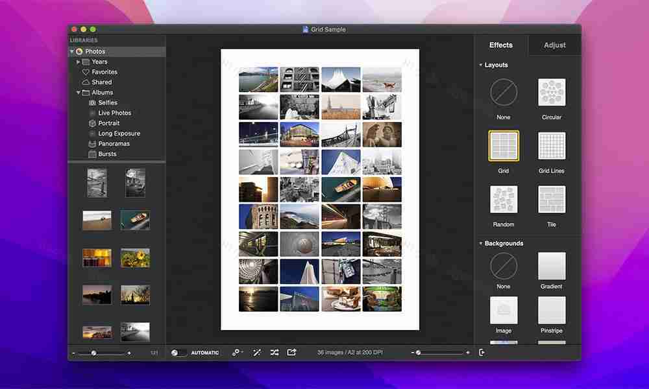Switch to the Adjust tab

pos(554,45)
